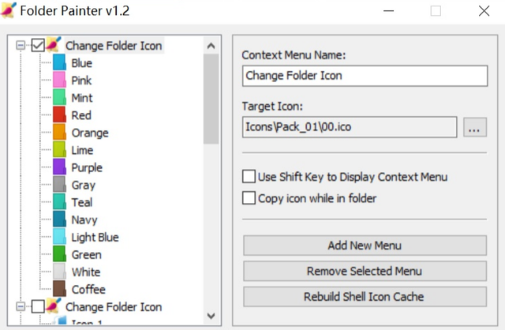Click the tree scrollbar down arrow
The height and width of the screenshot is (330, 505).
211,316
